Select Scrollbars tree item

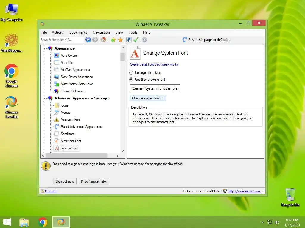(x=68, y=134)
